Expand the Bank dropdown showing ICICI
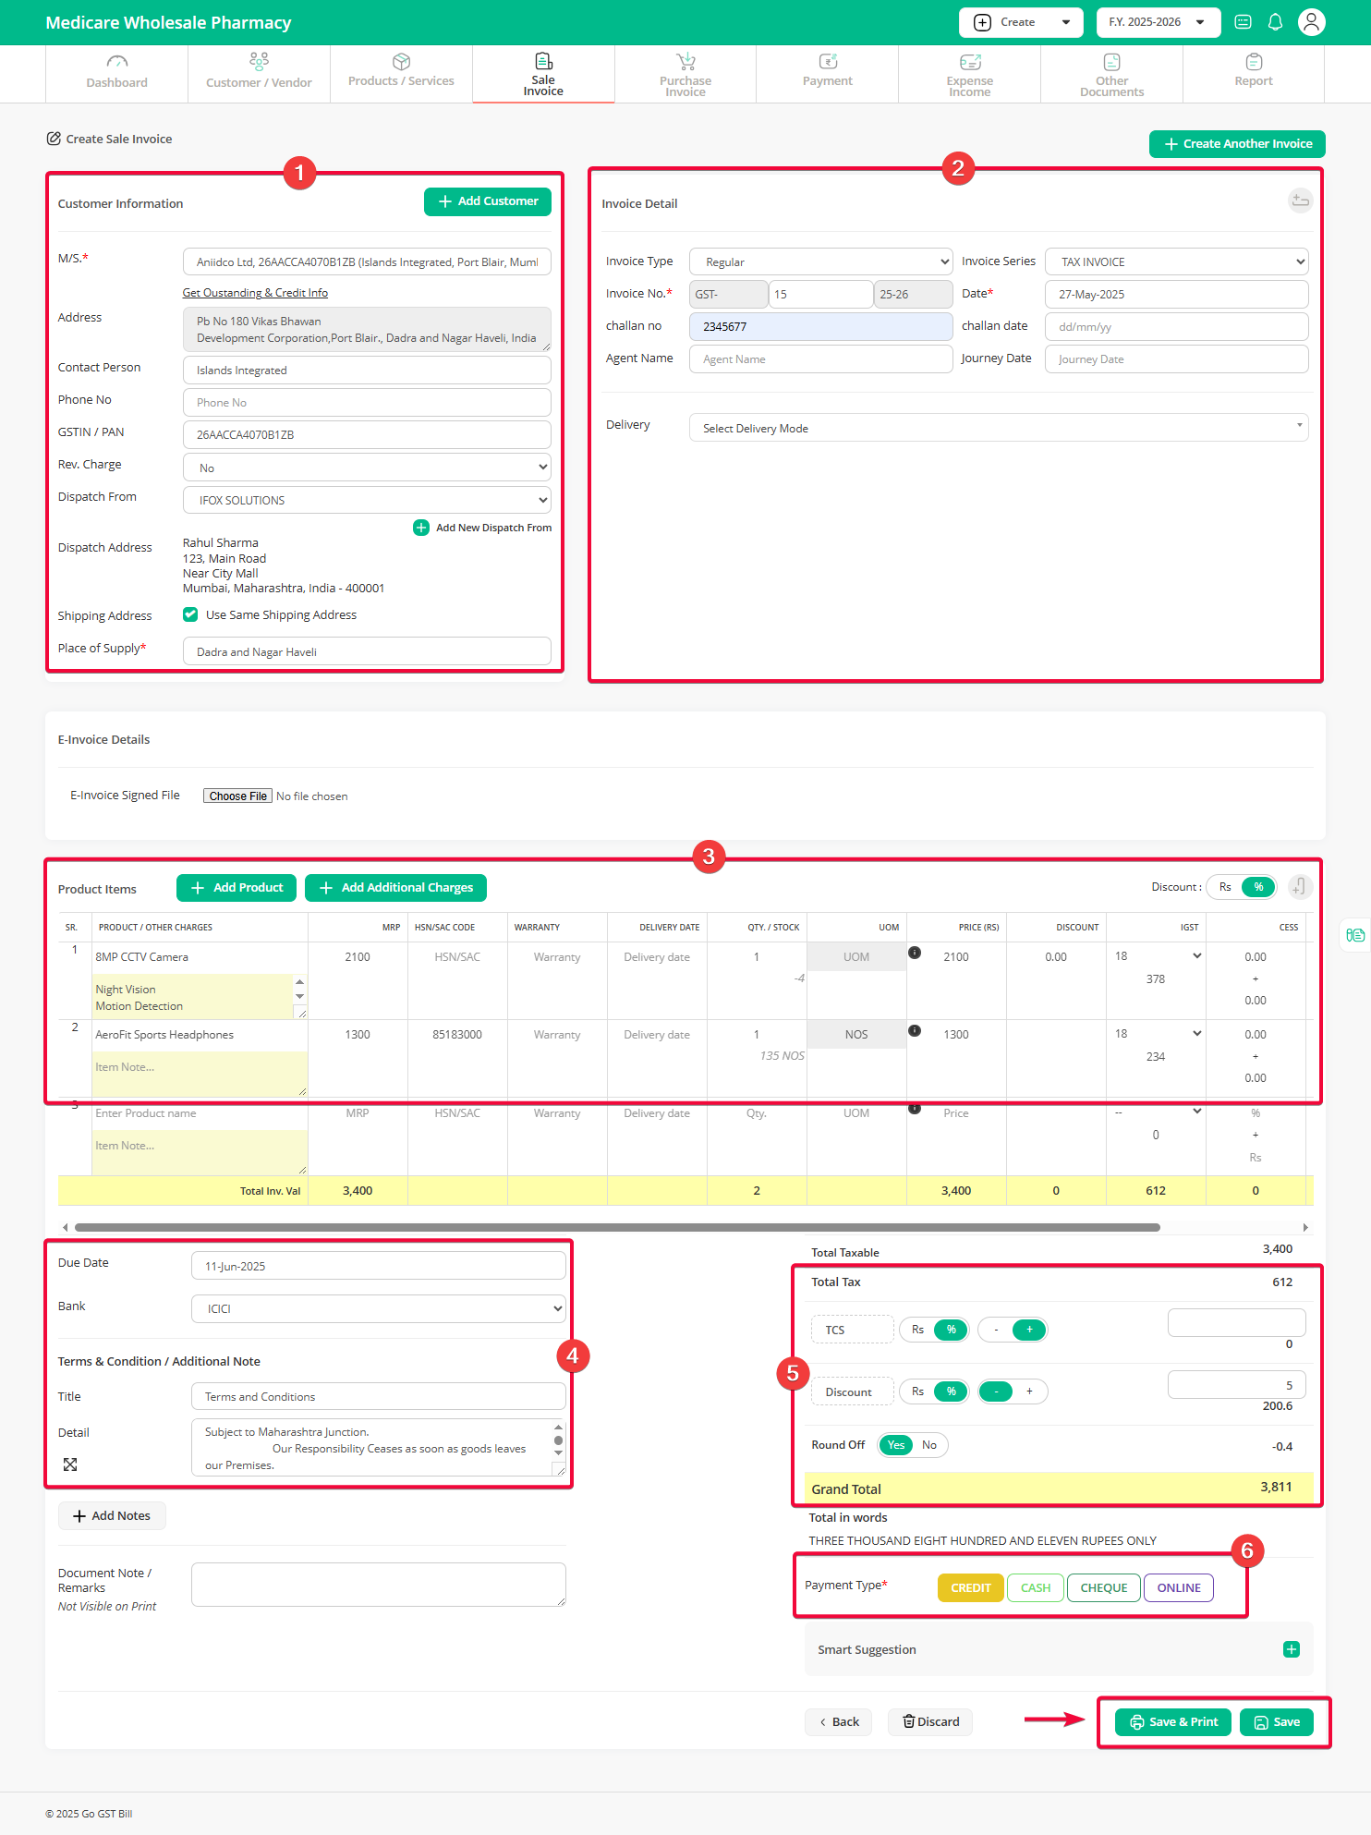Image resolution: width=1371 pixels, height=1835 pixels. click(378, 1308)
